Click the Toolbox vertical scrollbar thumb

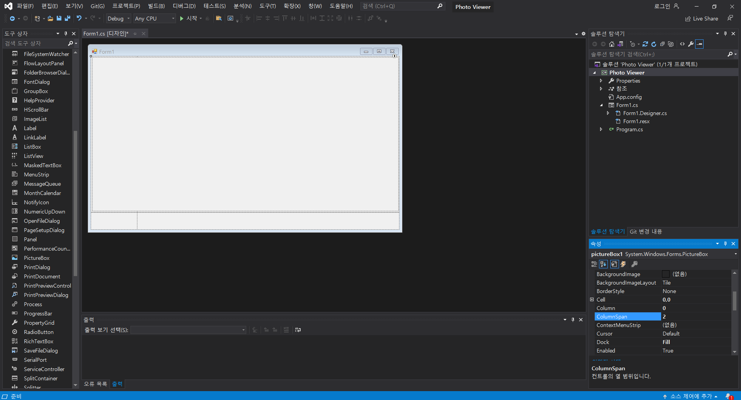[75, 203]
